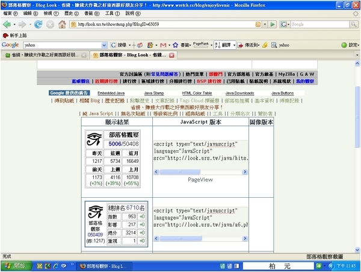
Task: Click the news icon next to 搜尋
Action: tap(140, 45)
